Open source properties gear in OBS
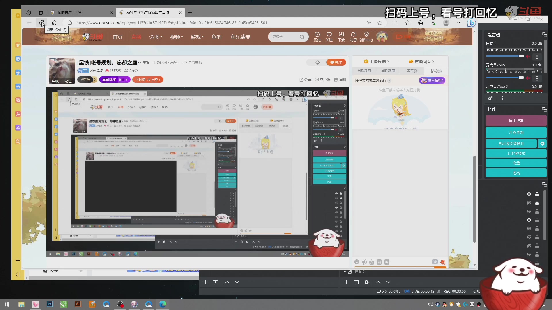The width and height of the screenshot is (552, 310). 367,282
